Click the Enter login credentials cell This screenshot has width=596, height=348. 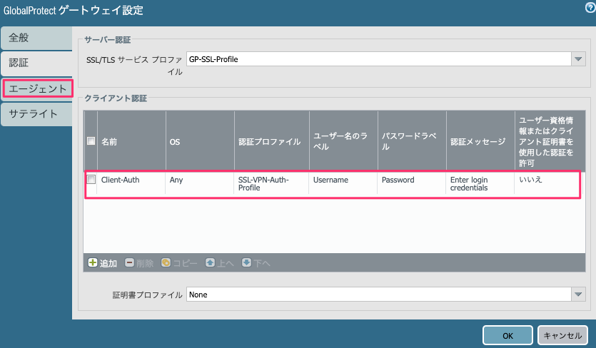(x=480, y=183)
